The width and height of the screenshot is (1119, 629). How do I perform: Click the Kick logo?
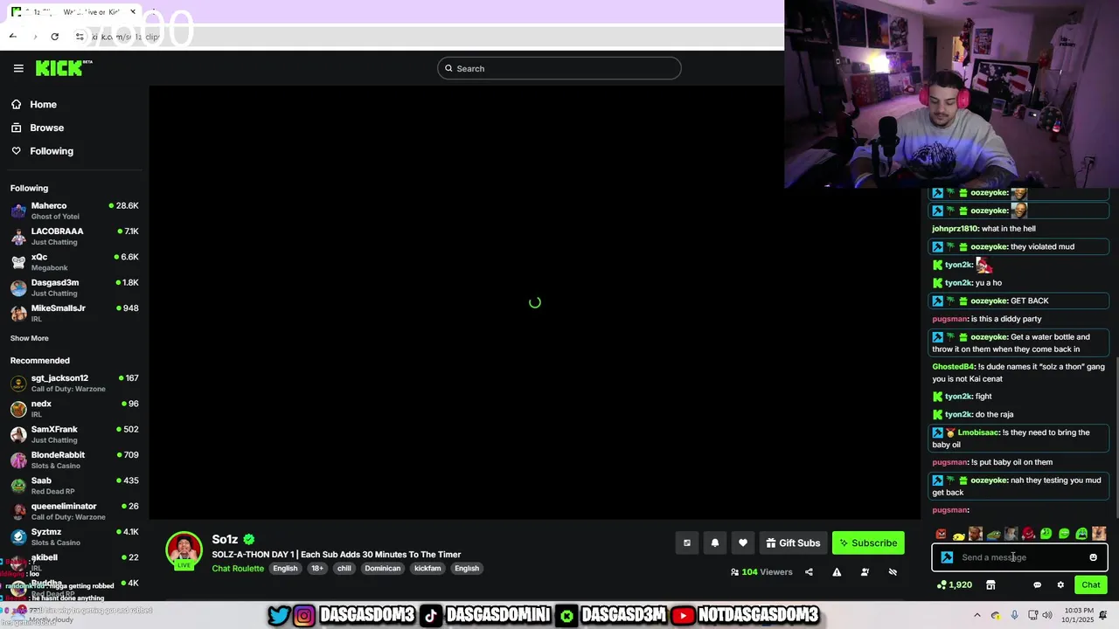(x=64, y=68)
